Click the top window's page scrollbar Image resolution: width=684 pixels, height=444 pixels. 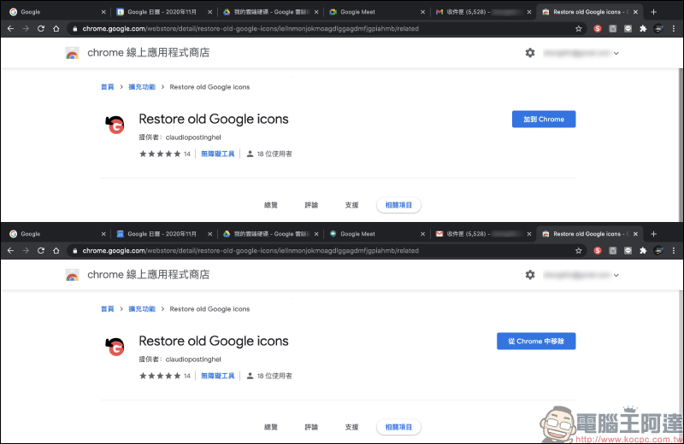tap(681, 145)
